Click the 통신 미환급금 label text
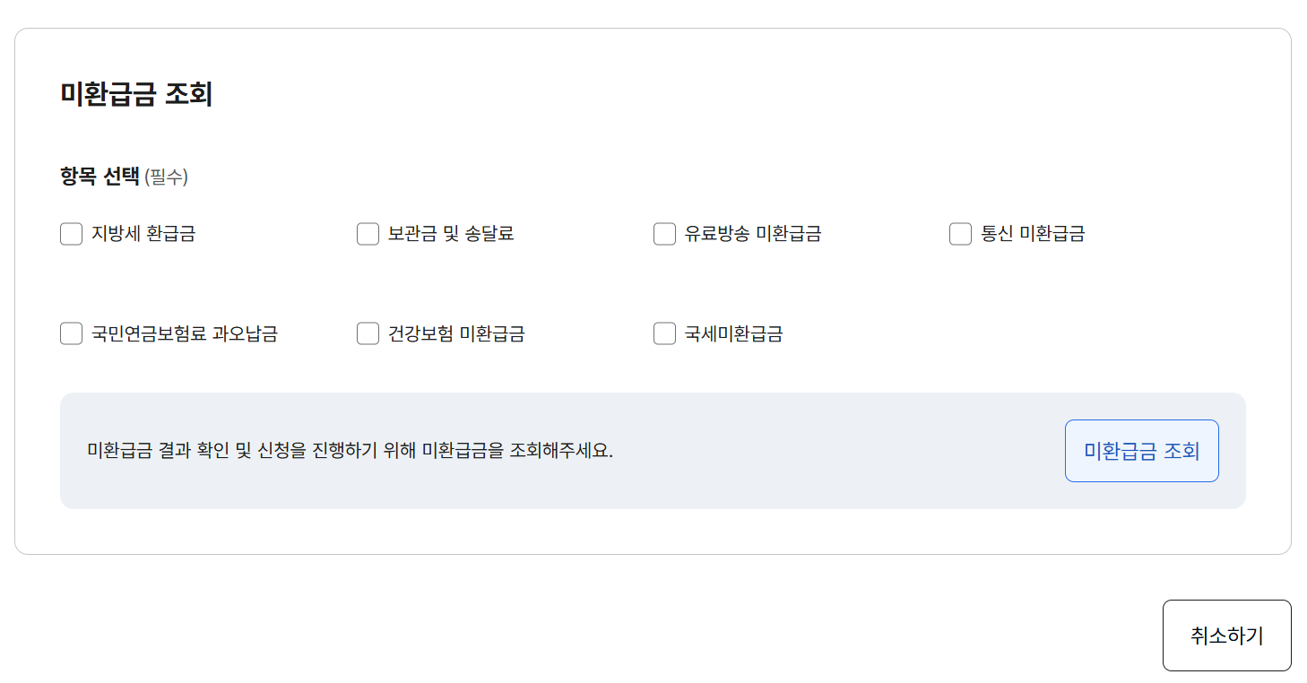1307x683 pixels. [1033, 234]
